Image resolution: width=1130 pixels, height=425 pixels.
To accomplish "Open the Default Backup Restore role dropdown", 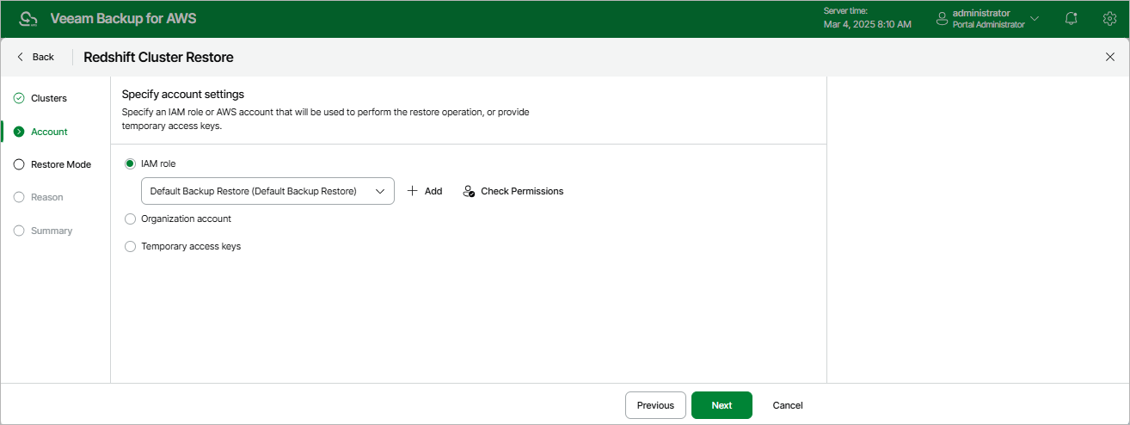I will (x=267, y=191).
